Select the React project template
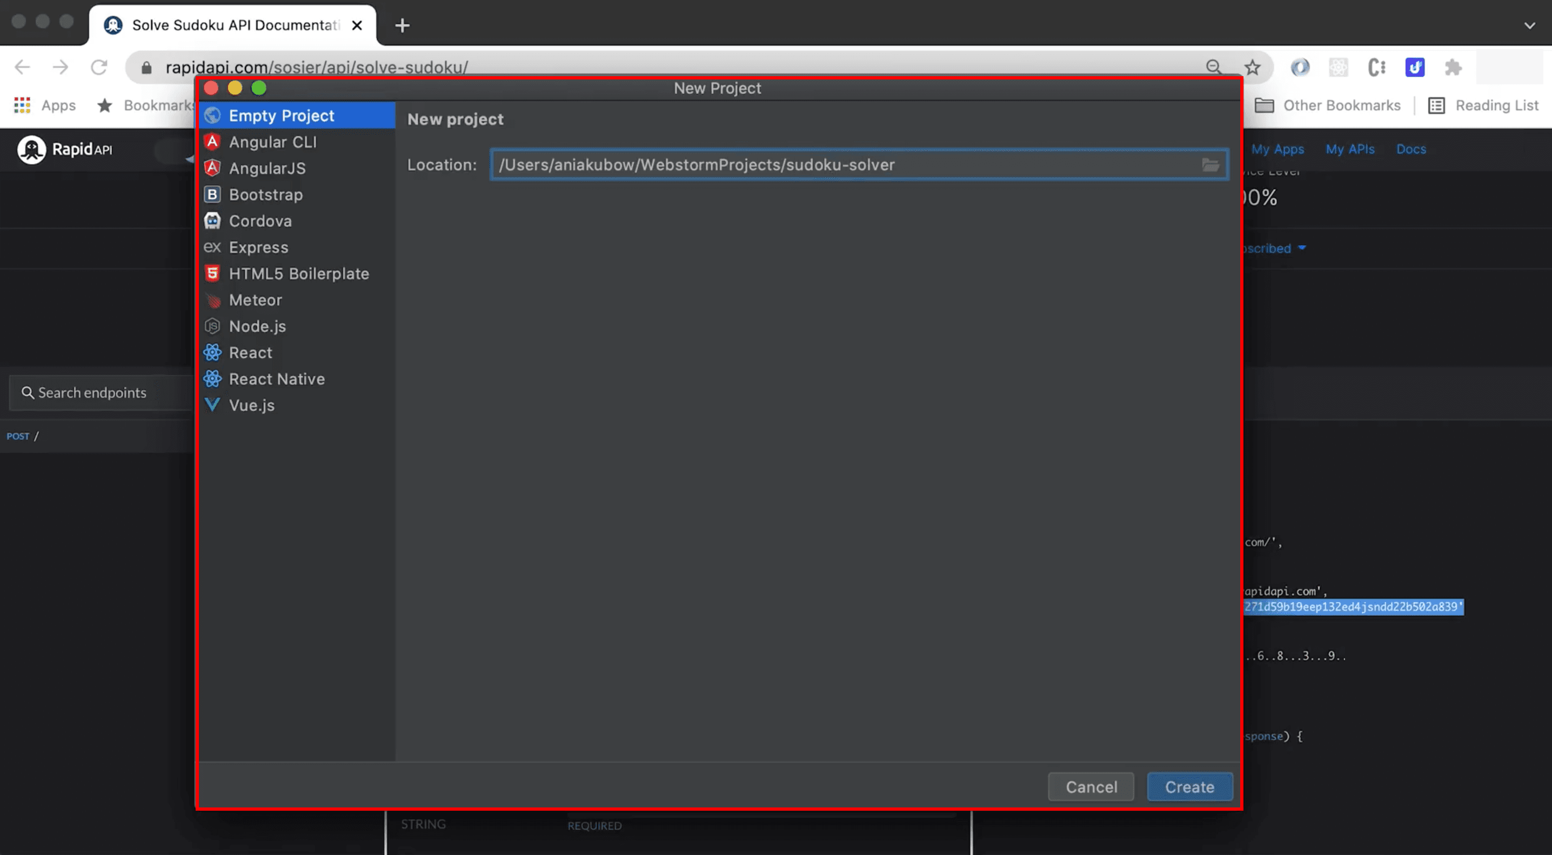This screenshot has height=855, width=1552. point(297,352)
